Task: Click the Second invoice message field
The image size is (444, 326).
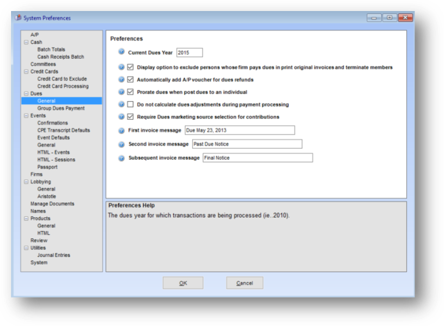Action: click(x=247, y=144)
